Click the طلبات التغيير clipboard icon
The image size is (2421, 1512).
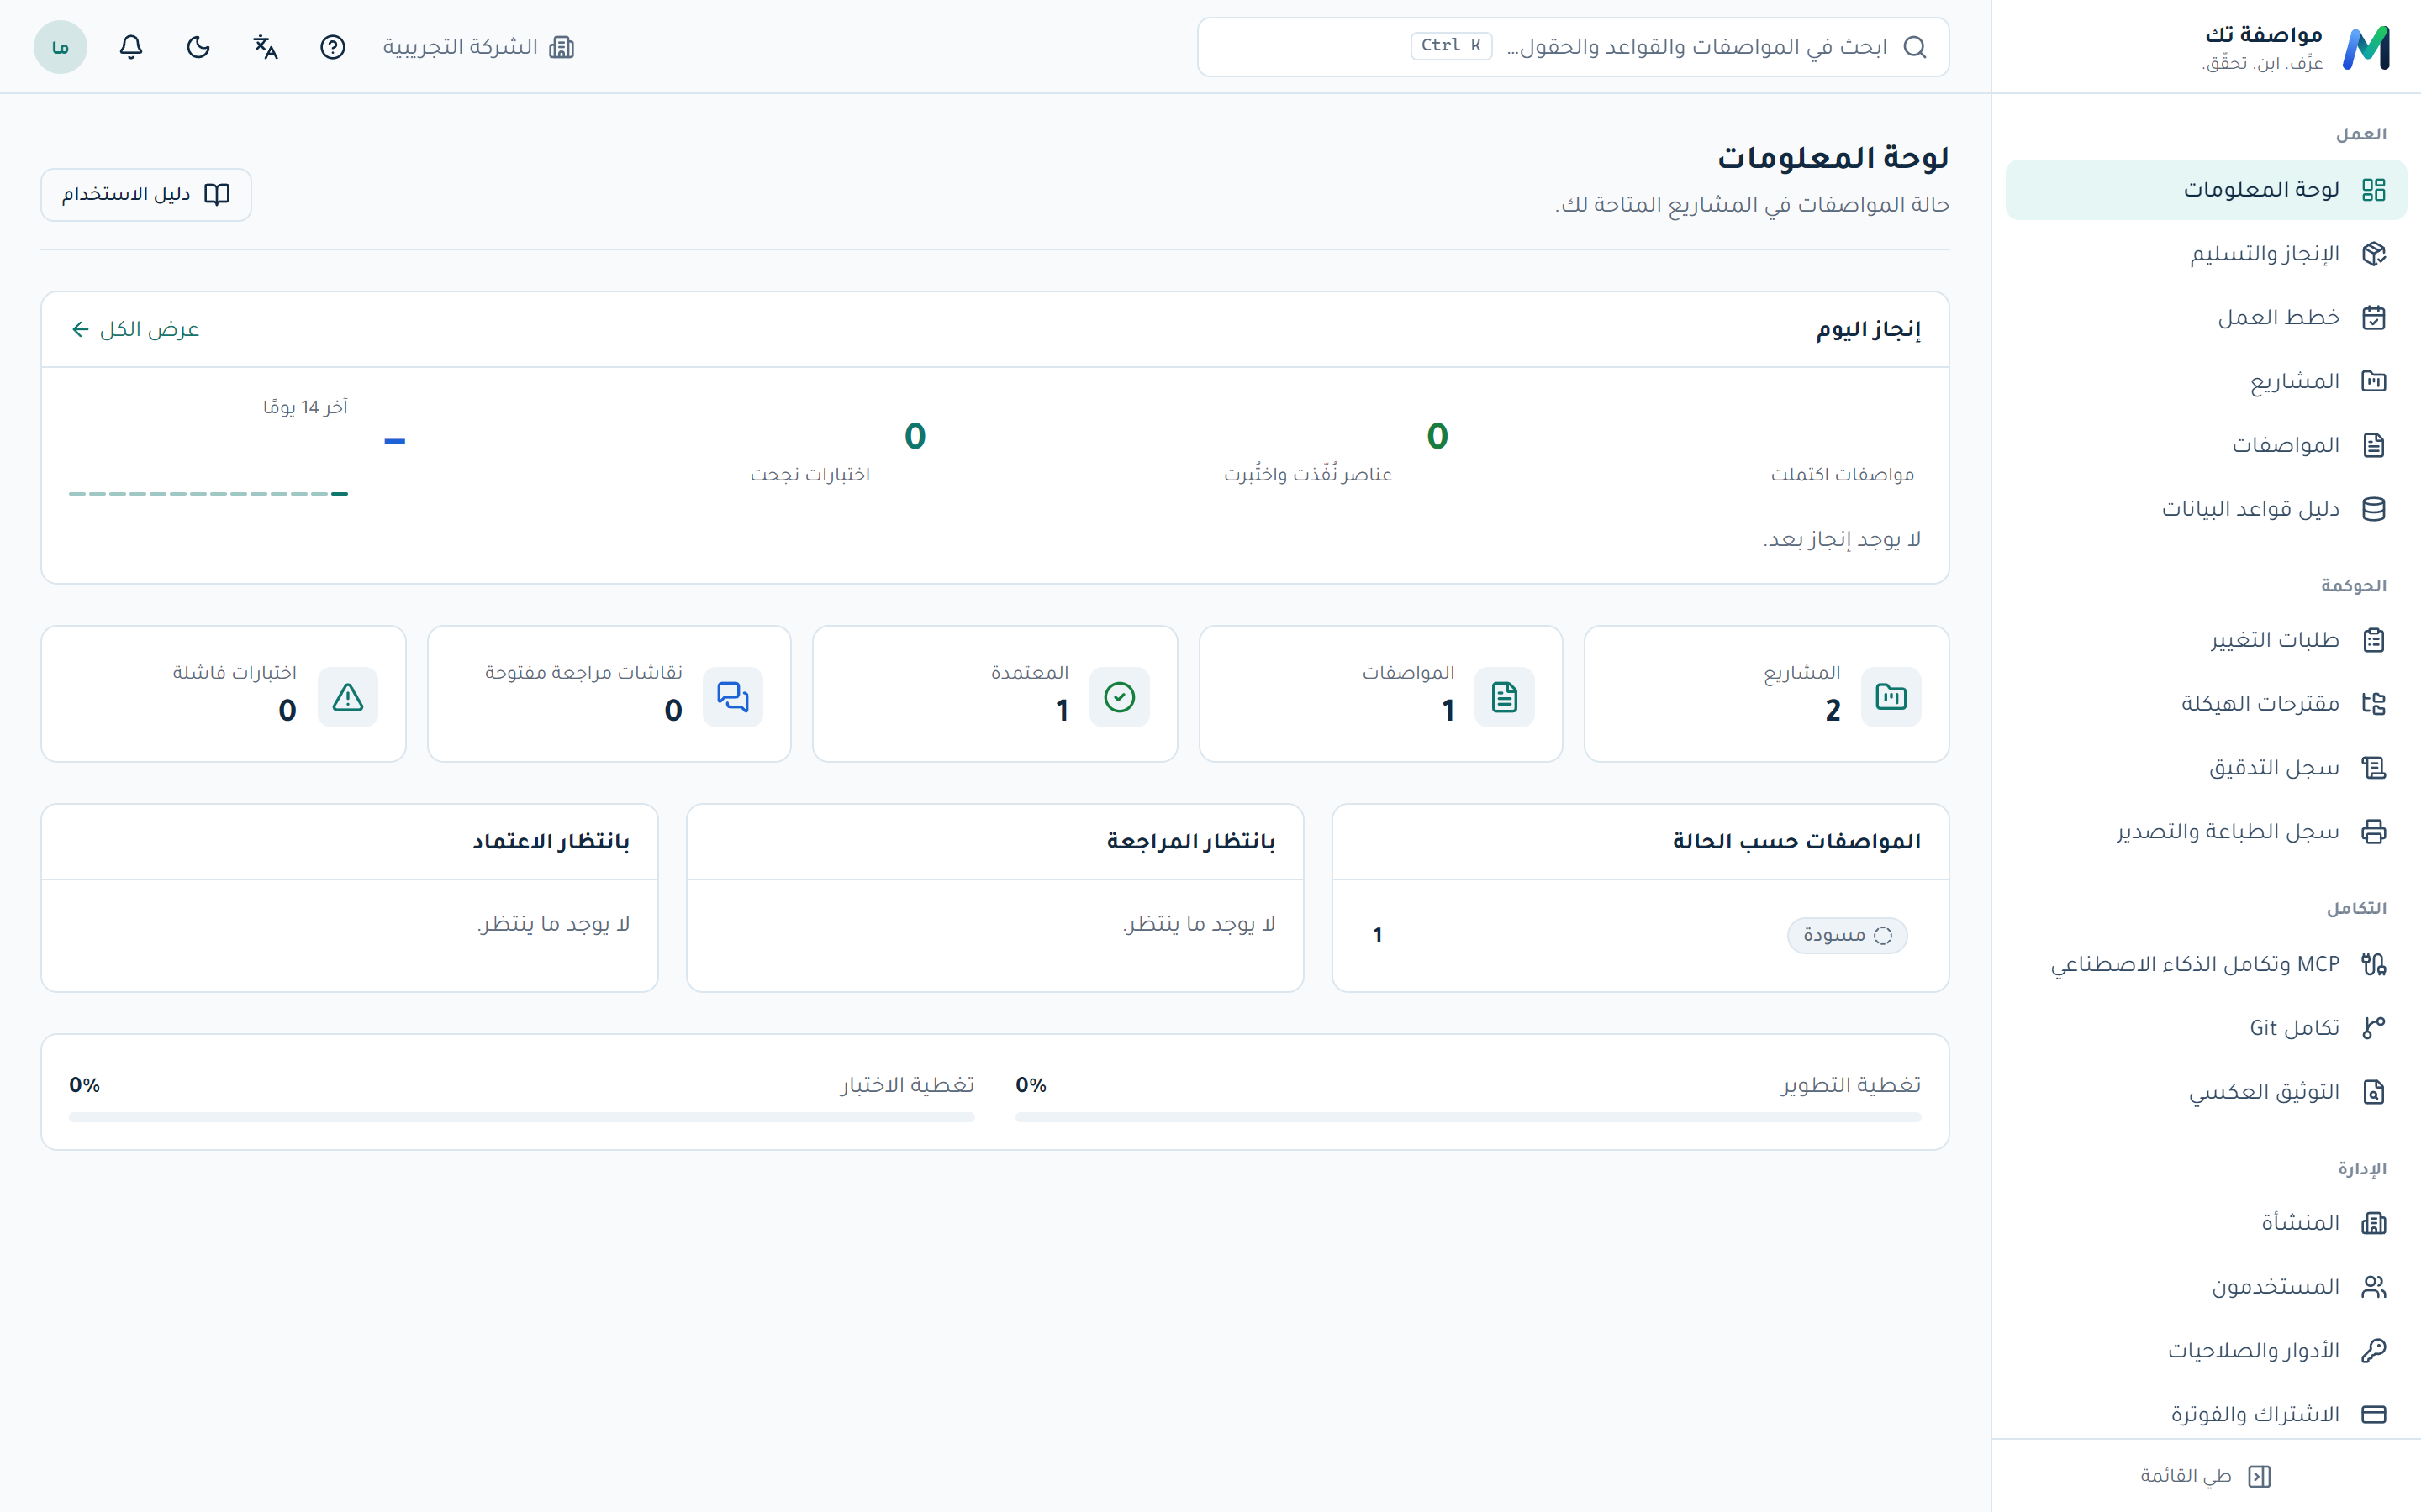coord(2373,640)
